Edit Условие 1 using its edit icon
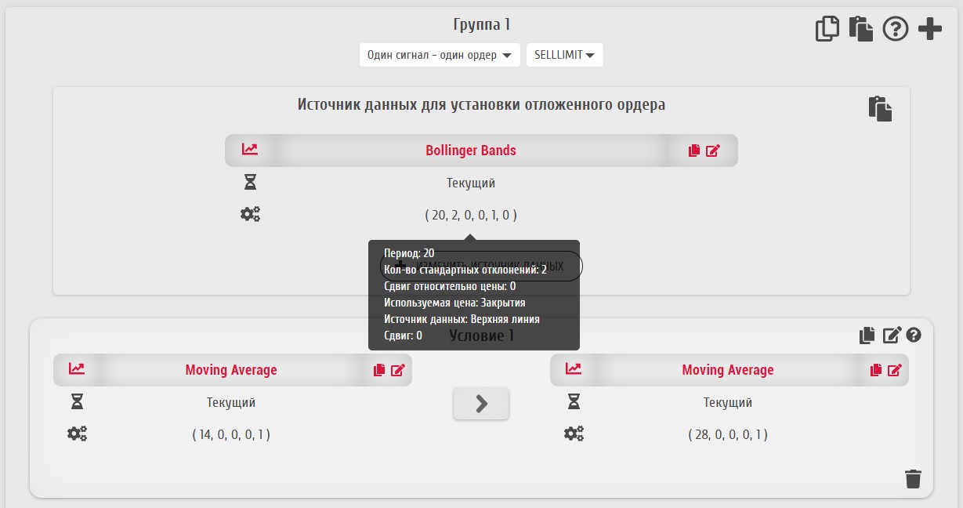The width and height of the screenshot is (963, 508). click(892, 336)
